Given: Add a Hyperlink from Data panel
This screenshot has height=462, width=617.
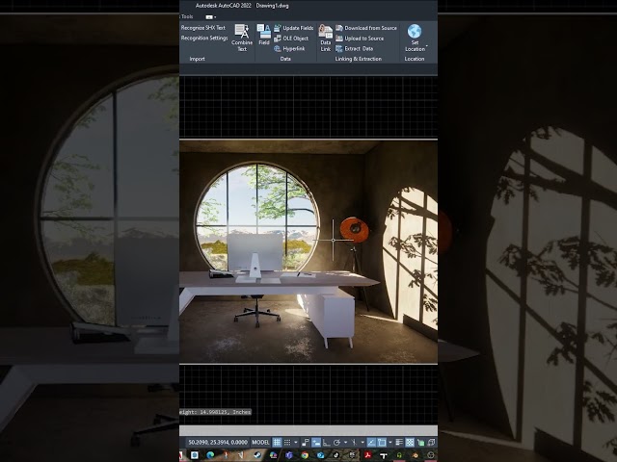Looking at the screenshot, I should point(289,49).
